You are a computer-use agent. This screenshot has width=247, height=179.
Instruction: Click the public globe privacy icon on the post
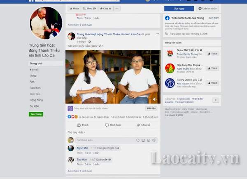coord(89,42)
